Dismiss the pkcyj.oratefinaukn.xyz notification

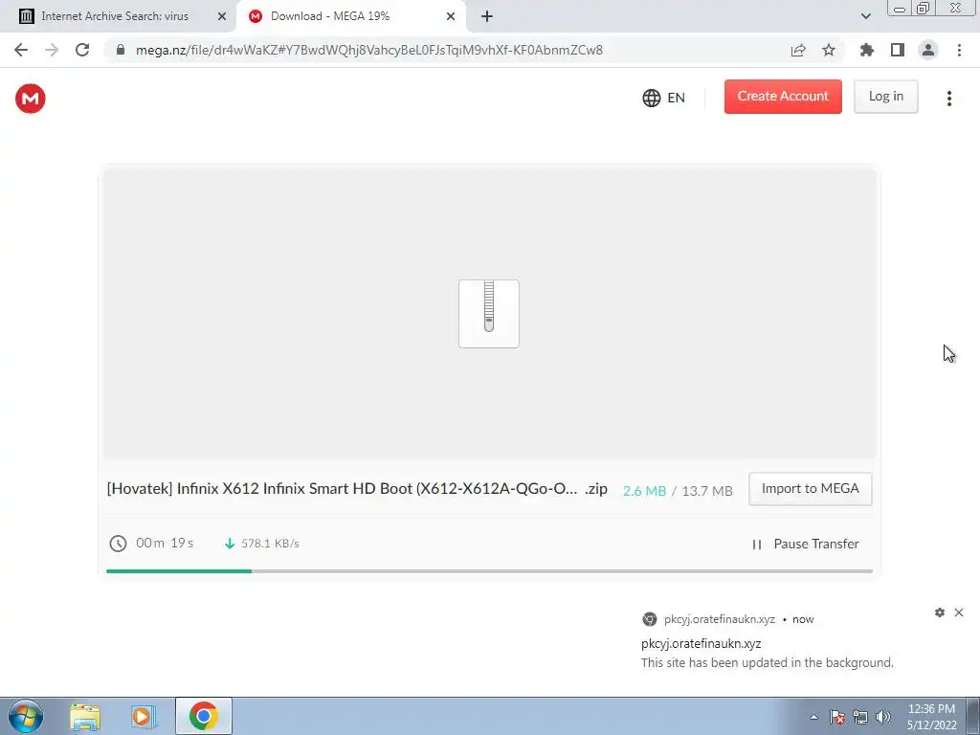(959, 612)
